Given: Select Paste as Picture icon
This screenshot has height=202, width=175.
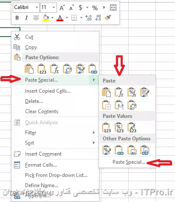Looking at the screenshot, I should [x=132, y=150].
